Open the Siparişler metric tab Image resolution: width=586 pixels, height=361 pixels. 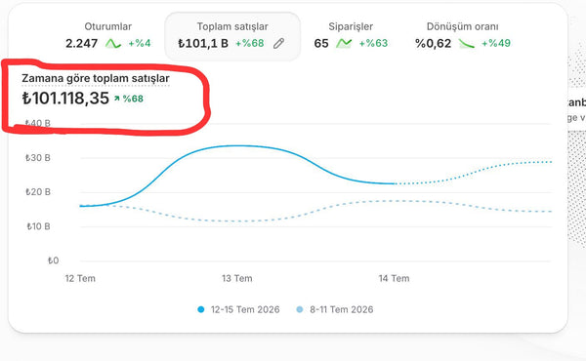tap(351, 36)
